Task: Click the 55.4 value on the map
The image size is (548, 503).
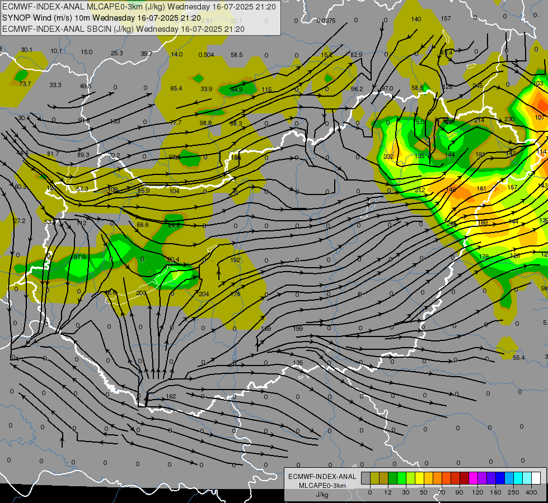Action: pos(519,358)
